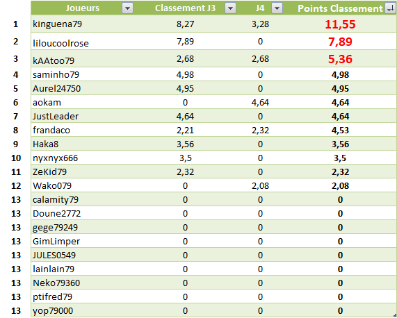Select rank number 12 beside Wako079
This screenshot has height=318, width=397.
point(16,186)
